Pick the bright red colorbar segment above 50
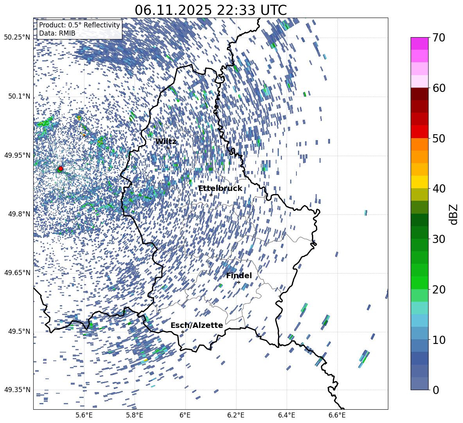 419,132
